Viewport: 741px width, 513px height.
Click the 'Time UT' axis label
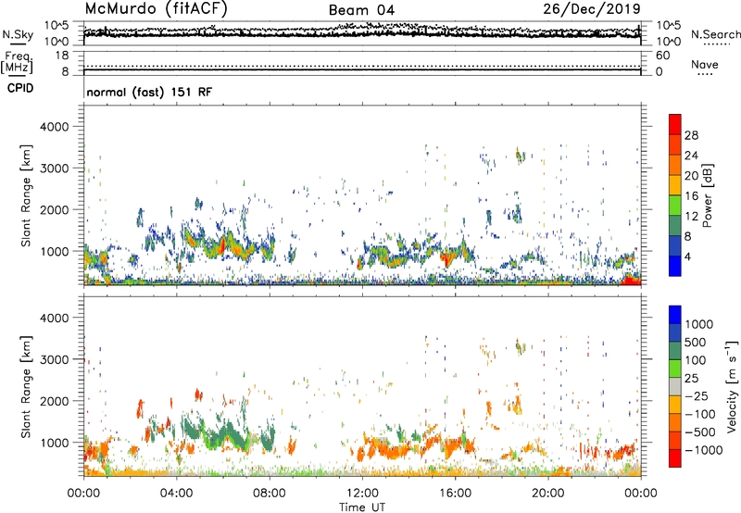tap(362, 507)
